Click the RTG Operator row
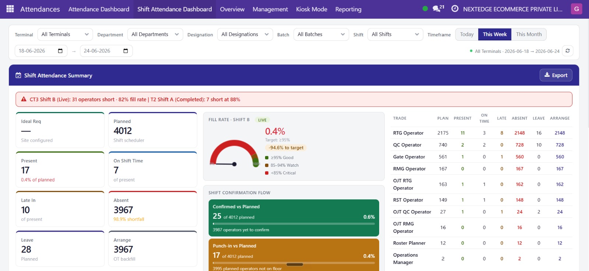Viewport: 589px width, 271px height. point(482,133)
